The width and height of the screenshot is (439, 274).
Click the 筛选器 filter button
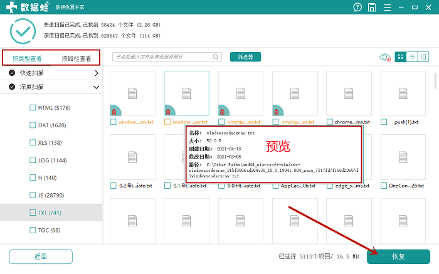click(x=246, y=57)
